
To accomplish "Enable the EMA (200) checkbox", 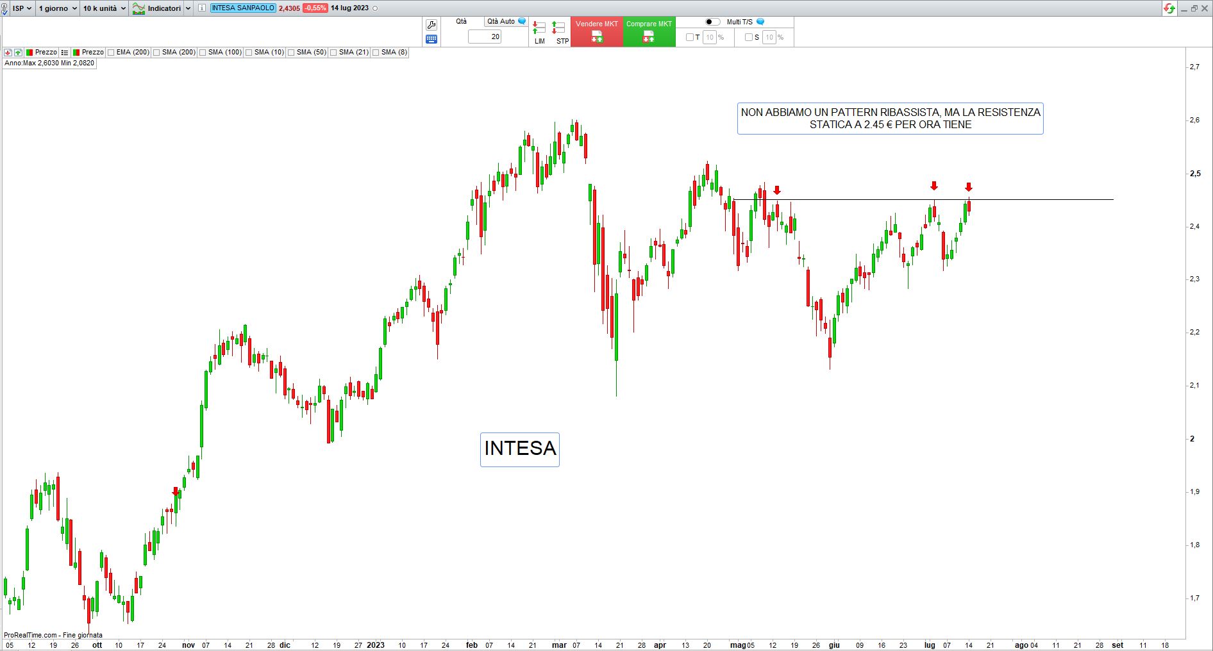I will (x=112, y=53).
